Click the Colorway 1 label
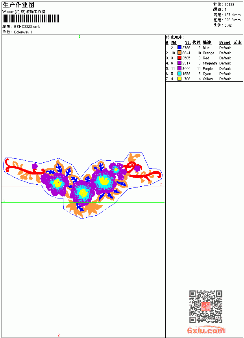 [x=23, y=32]
